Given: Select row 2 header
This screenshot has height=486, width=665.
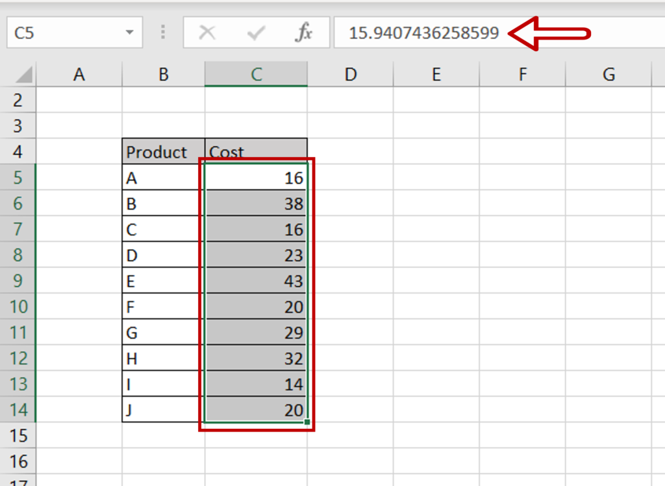Looking at the screenshot, I should (19, 100).
